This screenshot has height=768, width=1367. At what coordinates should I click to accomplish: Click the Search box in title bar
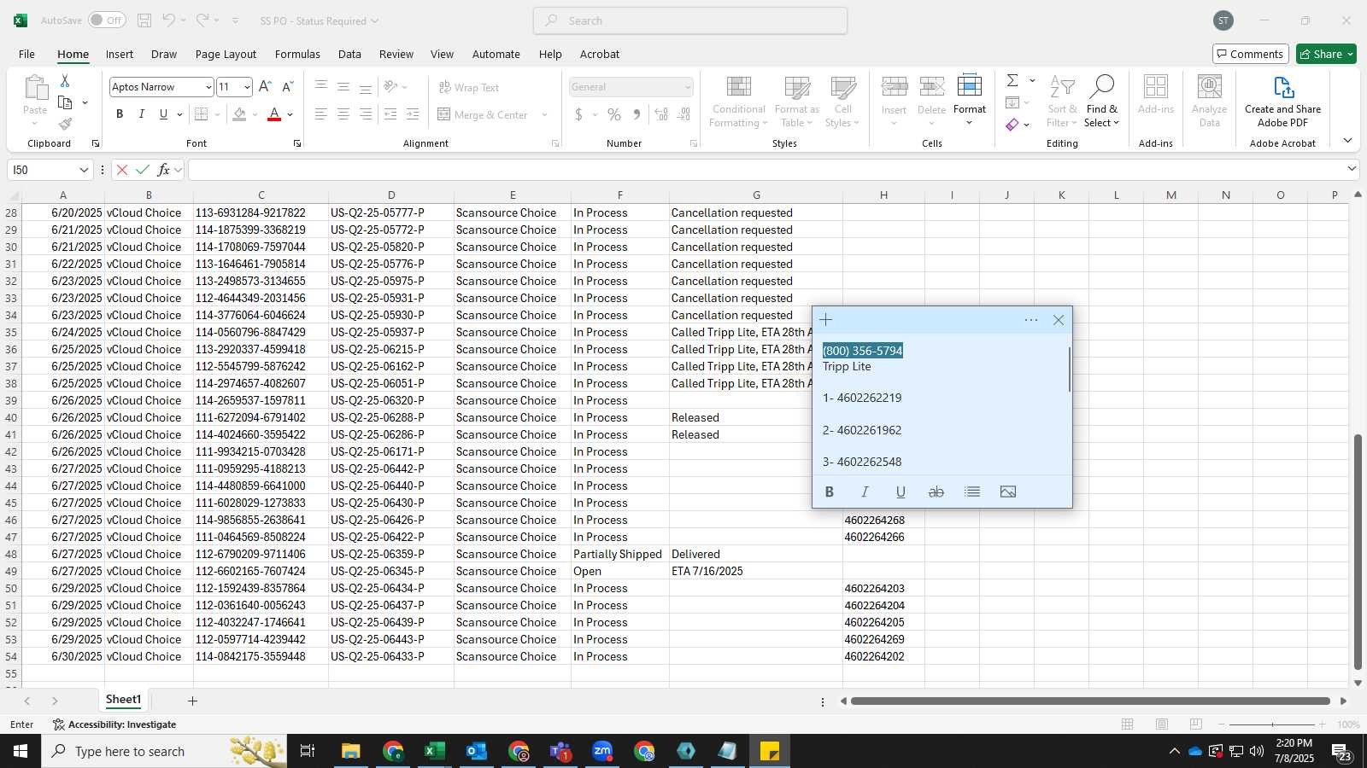pos(690,20)
